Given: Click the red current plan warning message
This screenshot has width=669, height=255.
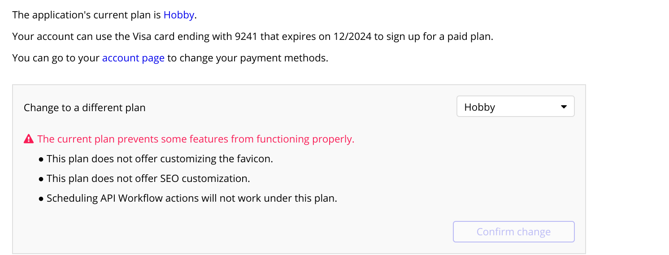Looking at the screenshot, I should click(195, 139).
